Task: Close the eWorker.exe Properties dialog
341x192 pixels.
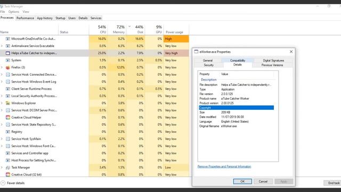Action: point(291,52)
